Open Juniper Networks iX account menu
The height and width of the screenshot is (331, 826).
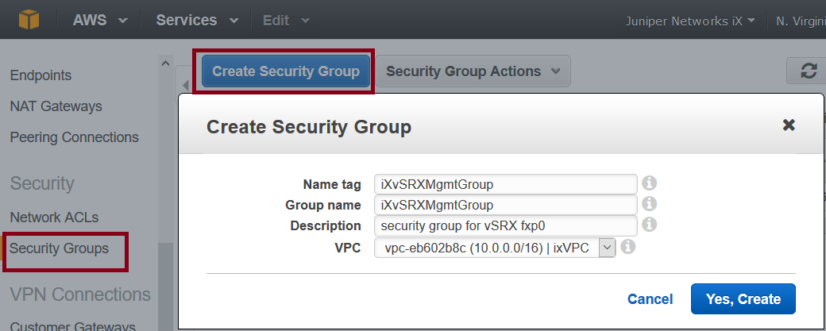pyautogui.click(x=689, y=21)
